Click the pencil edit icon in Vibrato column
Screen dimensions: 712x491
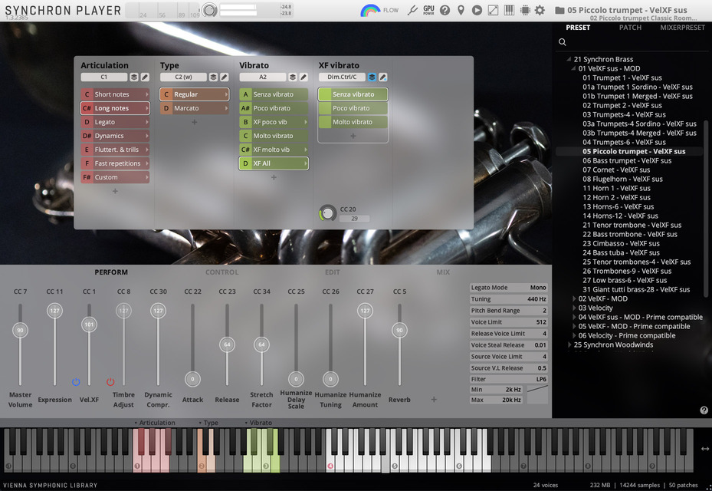pos(304,77)
